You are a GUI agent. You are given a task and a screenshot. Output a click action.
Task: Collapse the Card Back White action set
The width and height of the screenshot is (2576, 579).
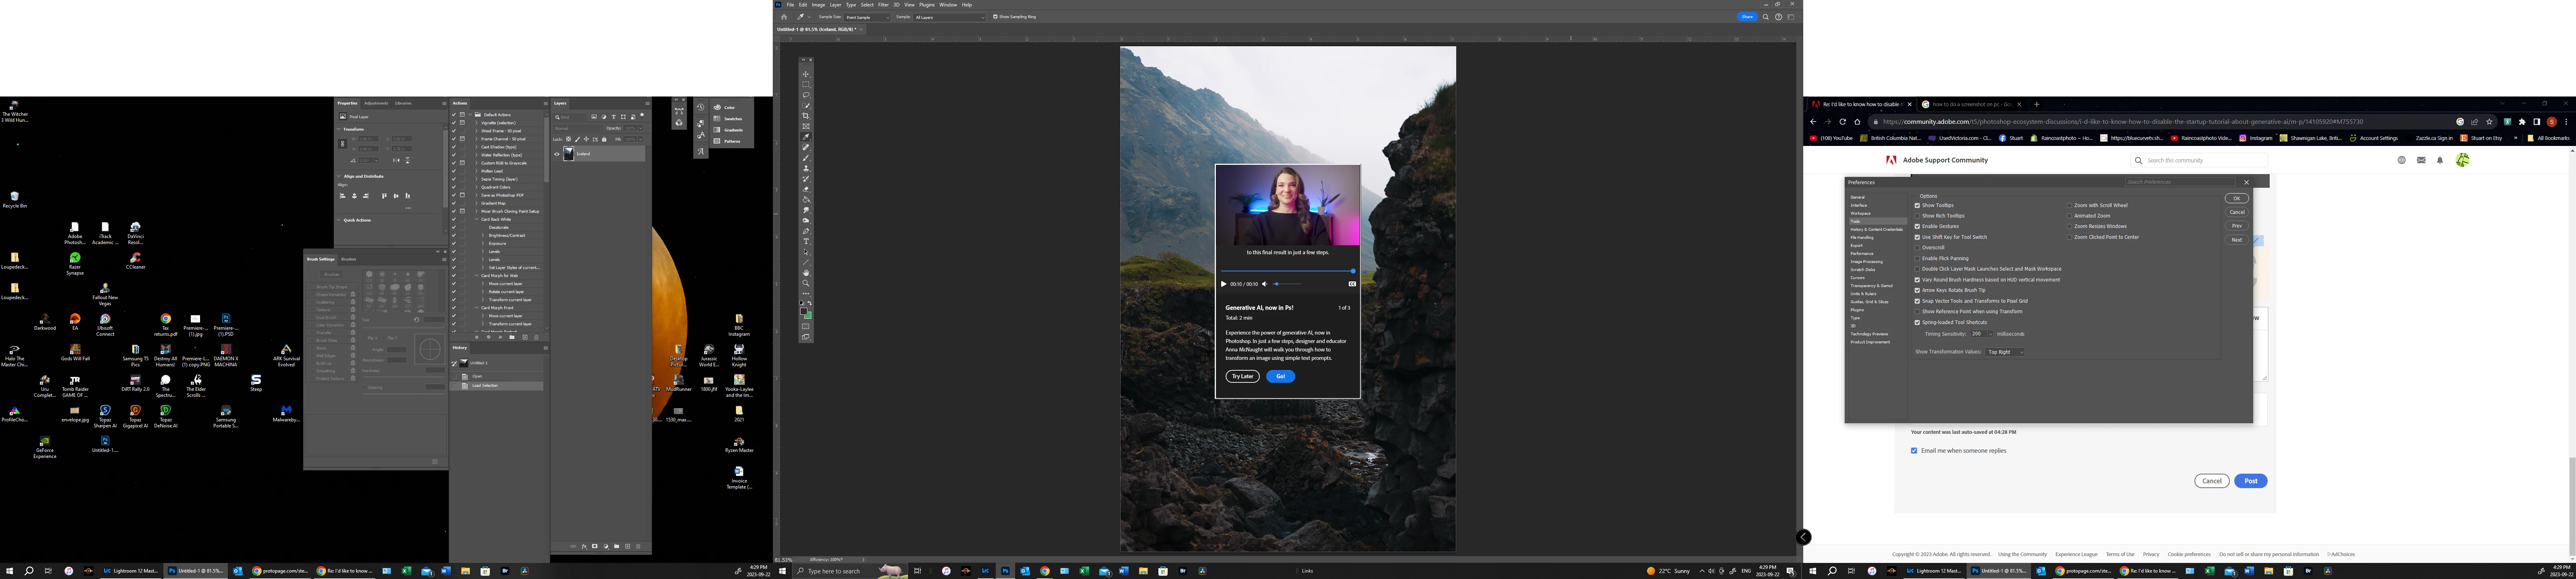coord(477,220)
